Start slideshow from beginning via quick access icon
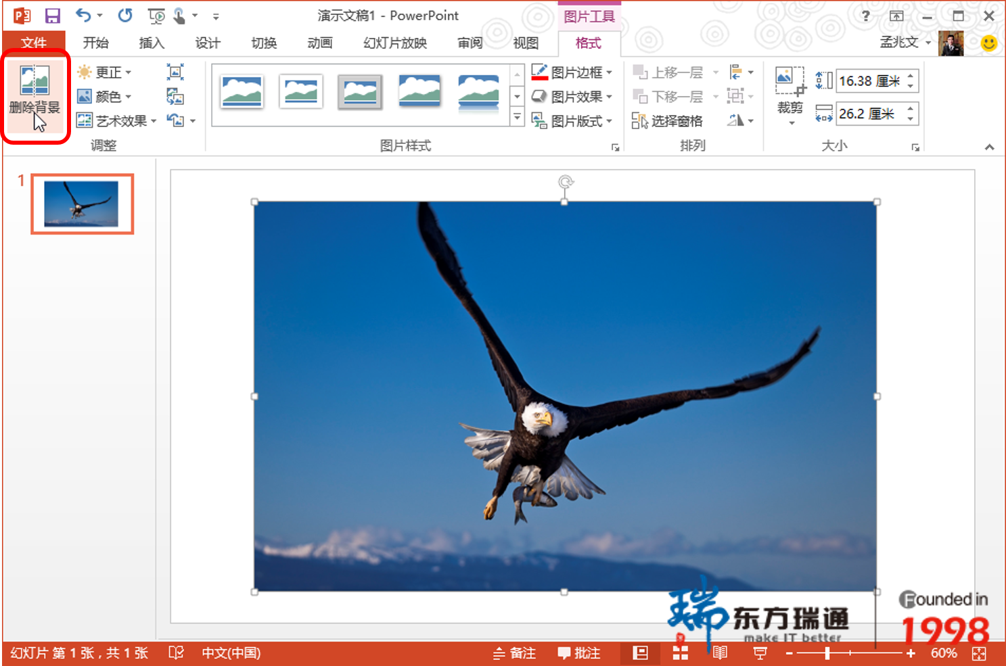 click(x=156, y=16)
